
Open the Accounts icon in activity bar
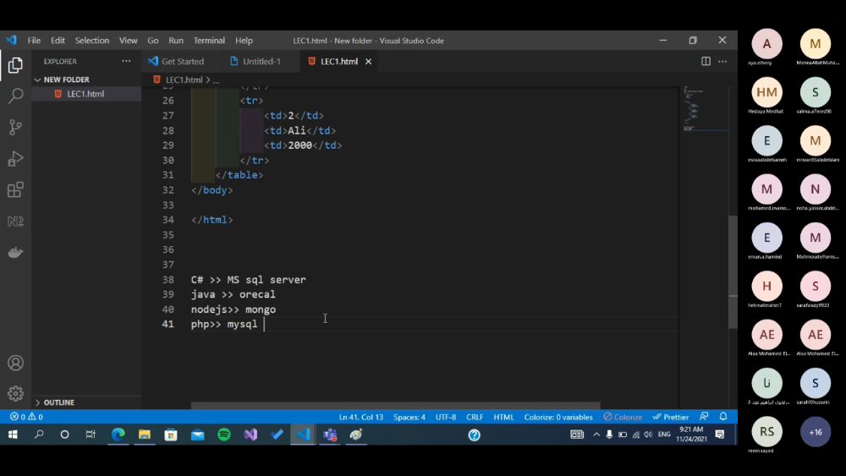tap(15, 363)
